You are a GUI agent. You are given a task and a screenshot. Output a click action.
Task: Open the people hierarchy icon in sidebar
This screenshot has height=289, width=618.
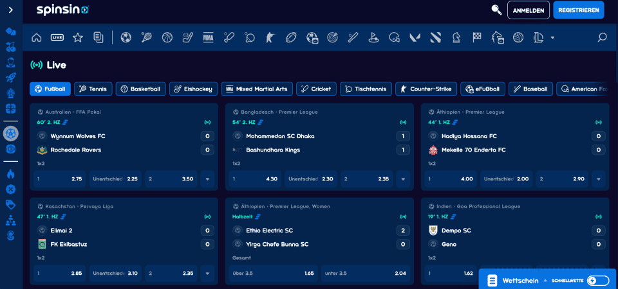click(11, 220)
